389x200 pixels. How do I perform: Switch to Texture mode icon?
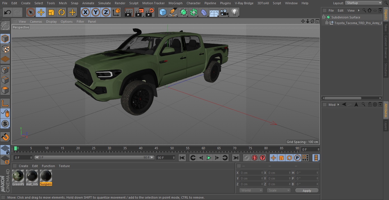(5, 49)
